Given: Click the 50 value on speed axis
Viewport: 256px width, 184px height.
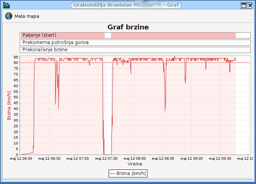Looking at the screenshot, I should (16, 97).
